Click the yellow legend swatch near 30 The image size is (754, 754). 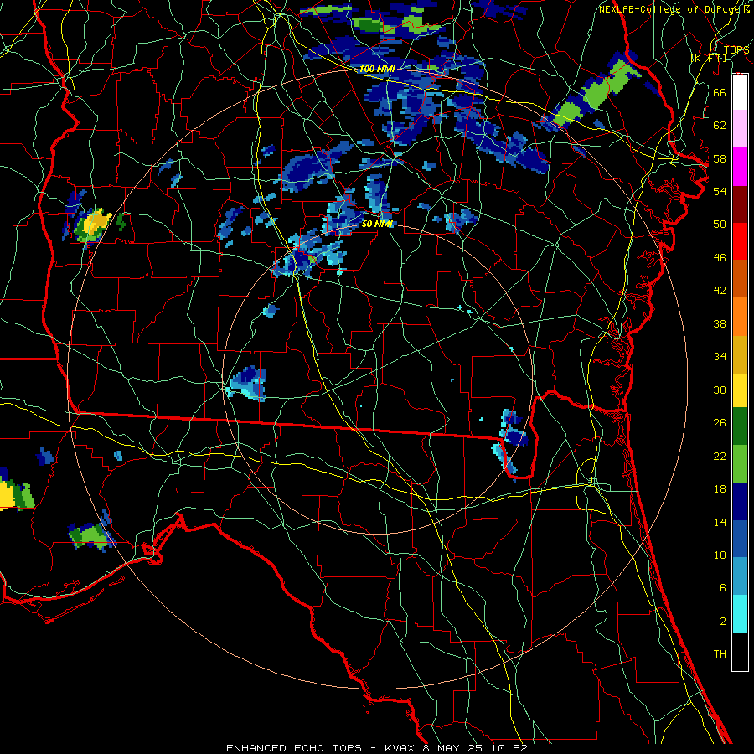[x=740, y=390]
